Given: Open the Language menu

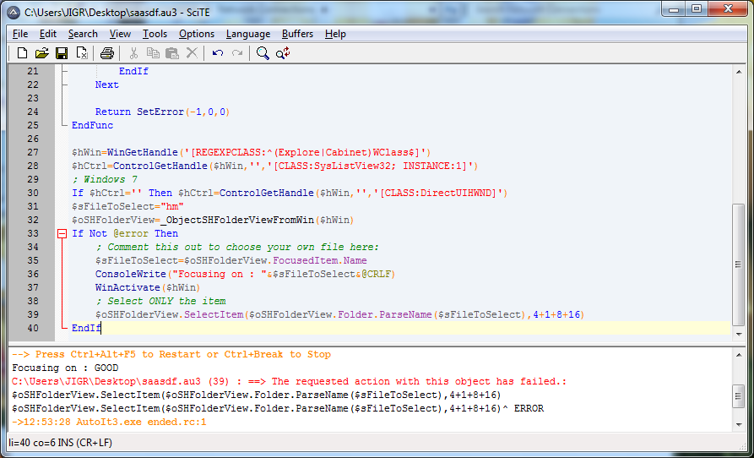Looking at the screenshot, I should 248,34.
